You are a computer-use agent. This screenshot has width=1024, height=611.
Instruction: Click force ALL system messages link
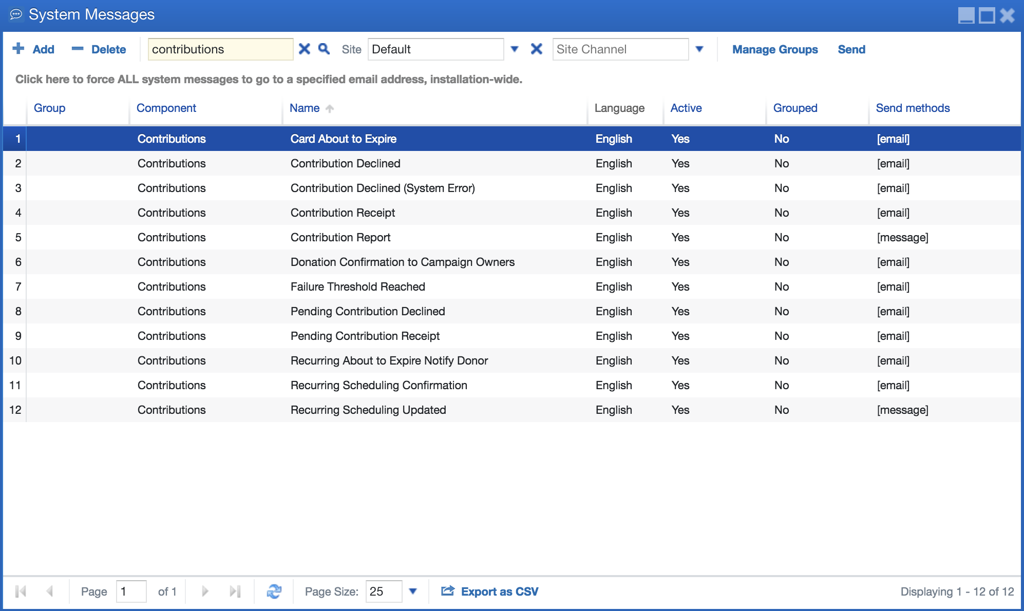(x=269, y=79)
